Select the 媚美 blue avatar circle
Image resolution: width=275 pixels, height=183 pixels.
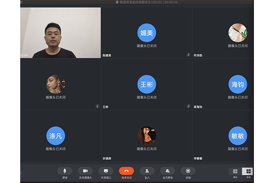[x=147, y=33]
